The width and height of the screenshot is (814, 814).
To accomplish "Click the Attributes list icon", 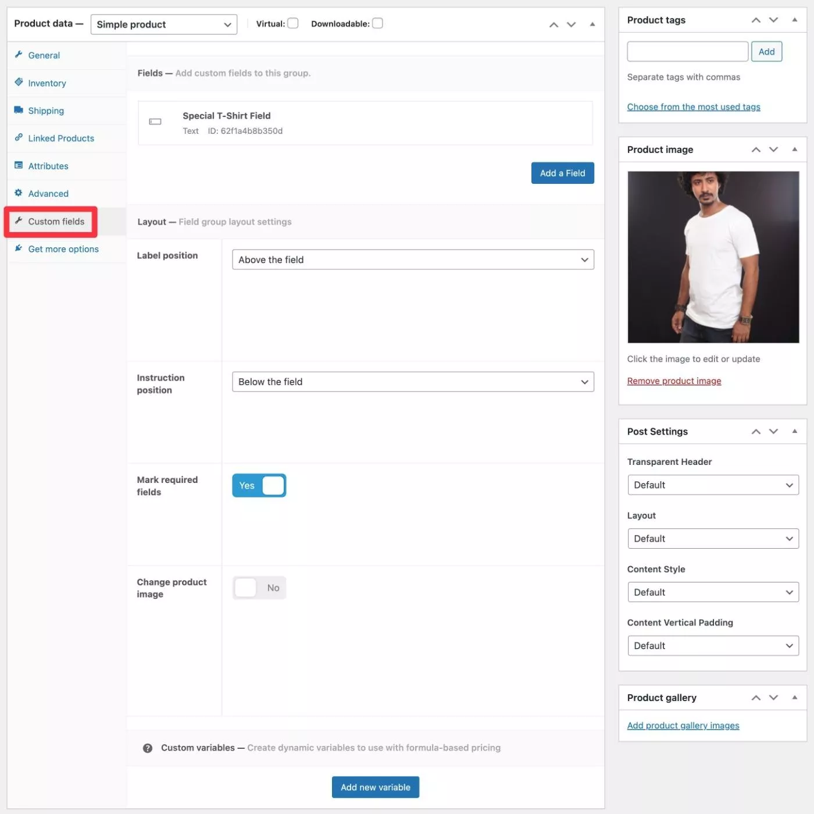I will [19, 165].
